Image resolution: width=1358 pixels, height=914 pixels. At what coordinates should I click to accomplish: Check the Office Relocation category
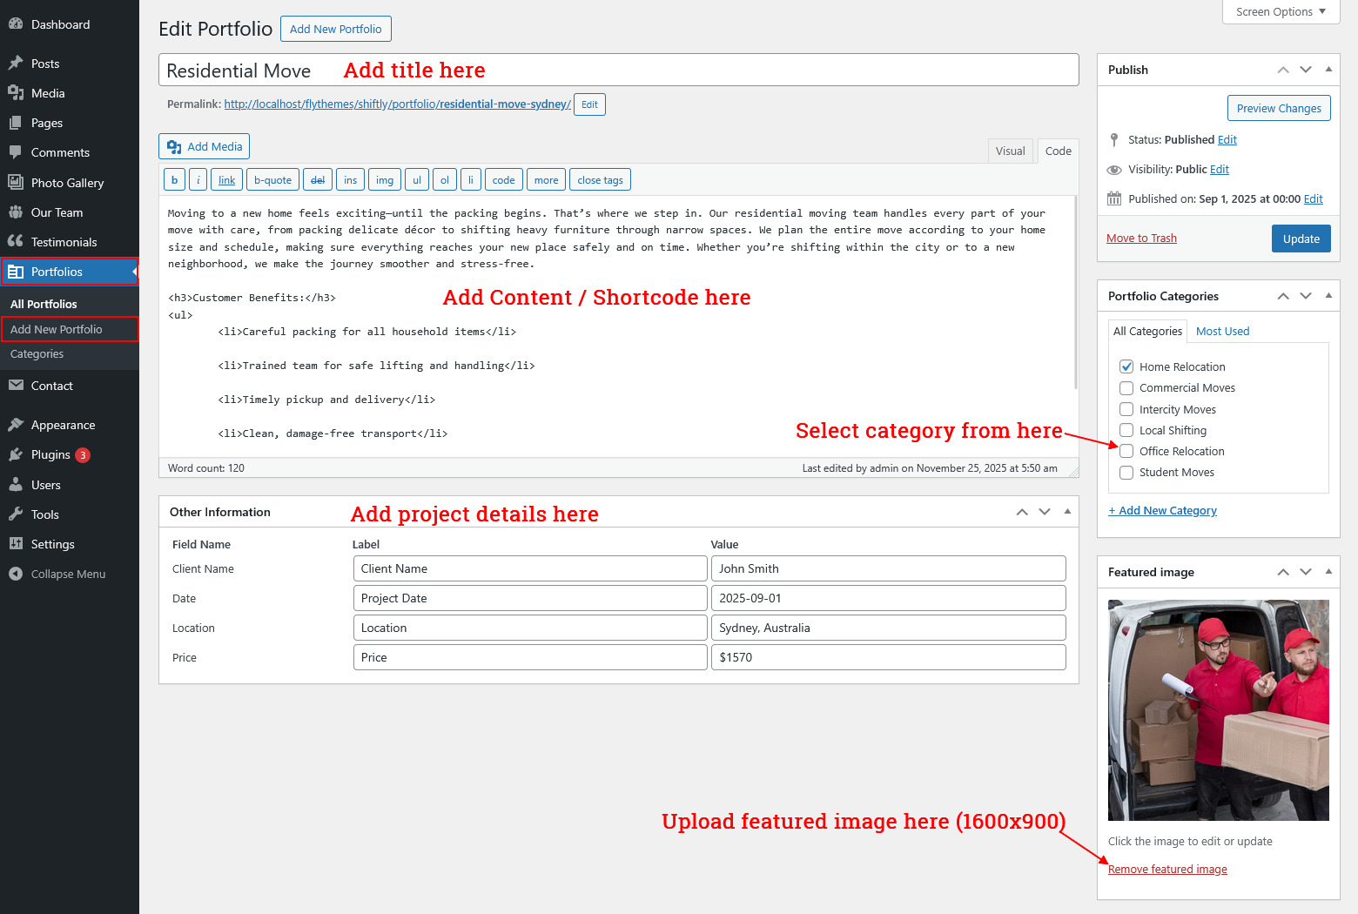1126,451
